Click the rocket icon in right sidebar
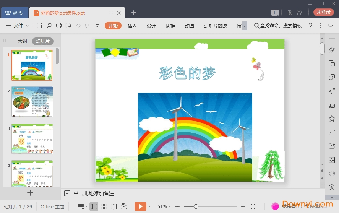Viewport: 339px width, 213px height. (x=332, y=50)
